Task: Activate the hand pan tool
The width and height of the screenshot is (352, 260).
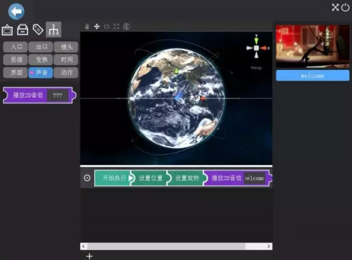Action: [87, 26]
